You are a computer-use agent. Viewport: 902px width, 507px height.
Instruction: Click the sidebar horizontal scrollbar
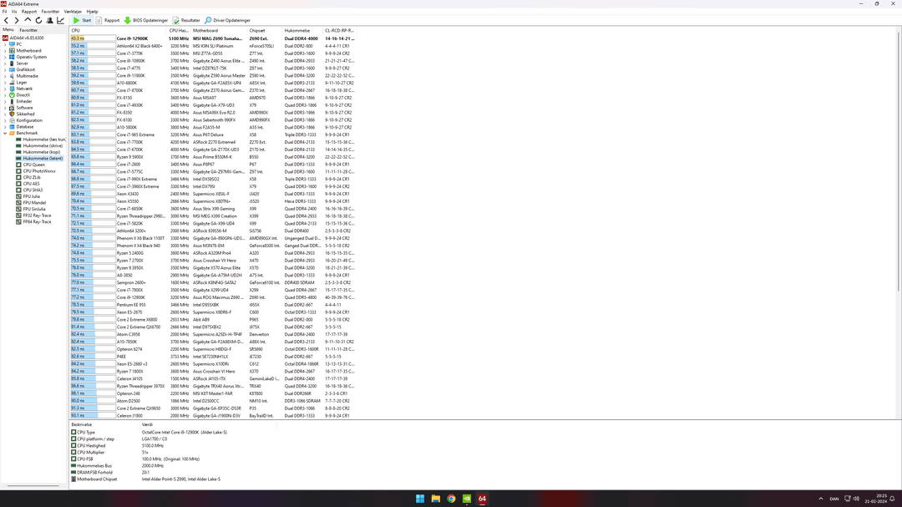pos(34,485)
